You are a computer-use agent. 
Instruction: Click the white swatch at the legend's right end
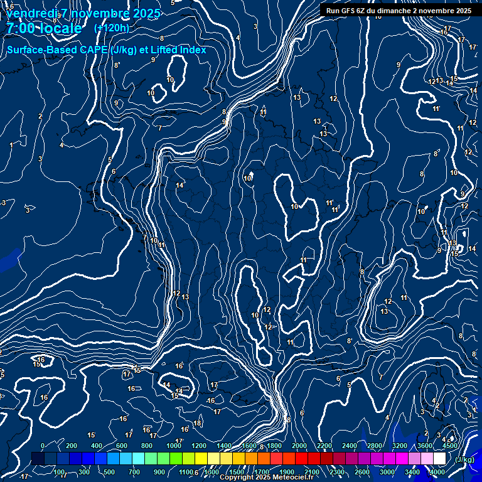[439, 459]
